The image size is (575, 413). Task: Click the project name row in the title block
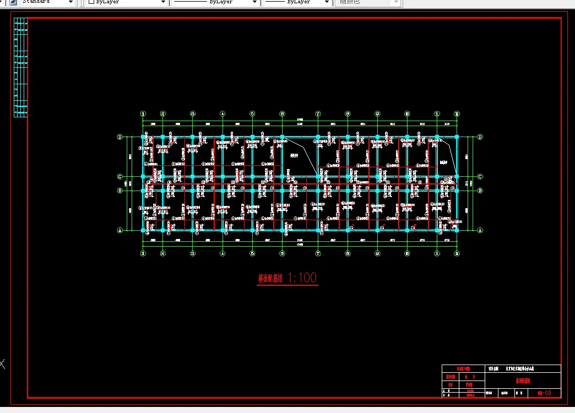pyautogui.click(x=523, y=368)
